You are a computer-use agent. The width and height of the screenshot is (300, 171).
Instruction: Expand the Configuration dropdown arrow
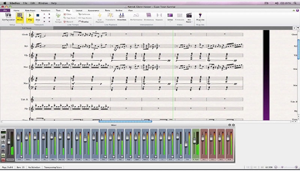[8, 22]
